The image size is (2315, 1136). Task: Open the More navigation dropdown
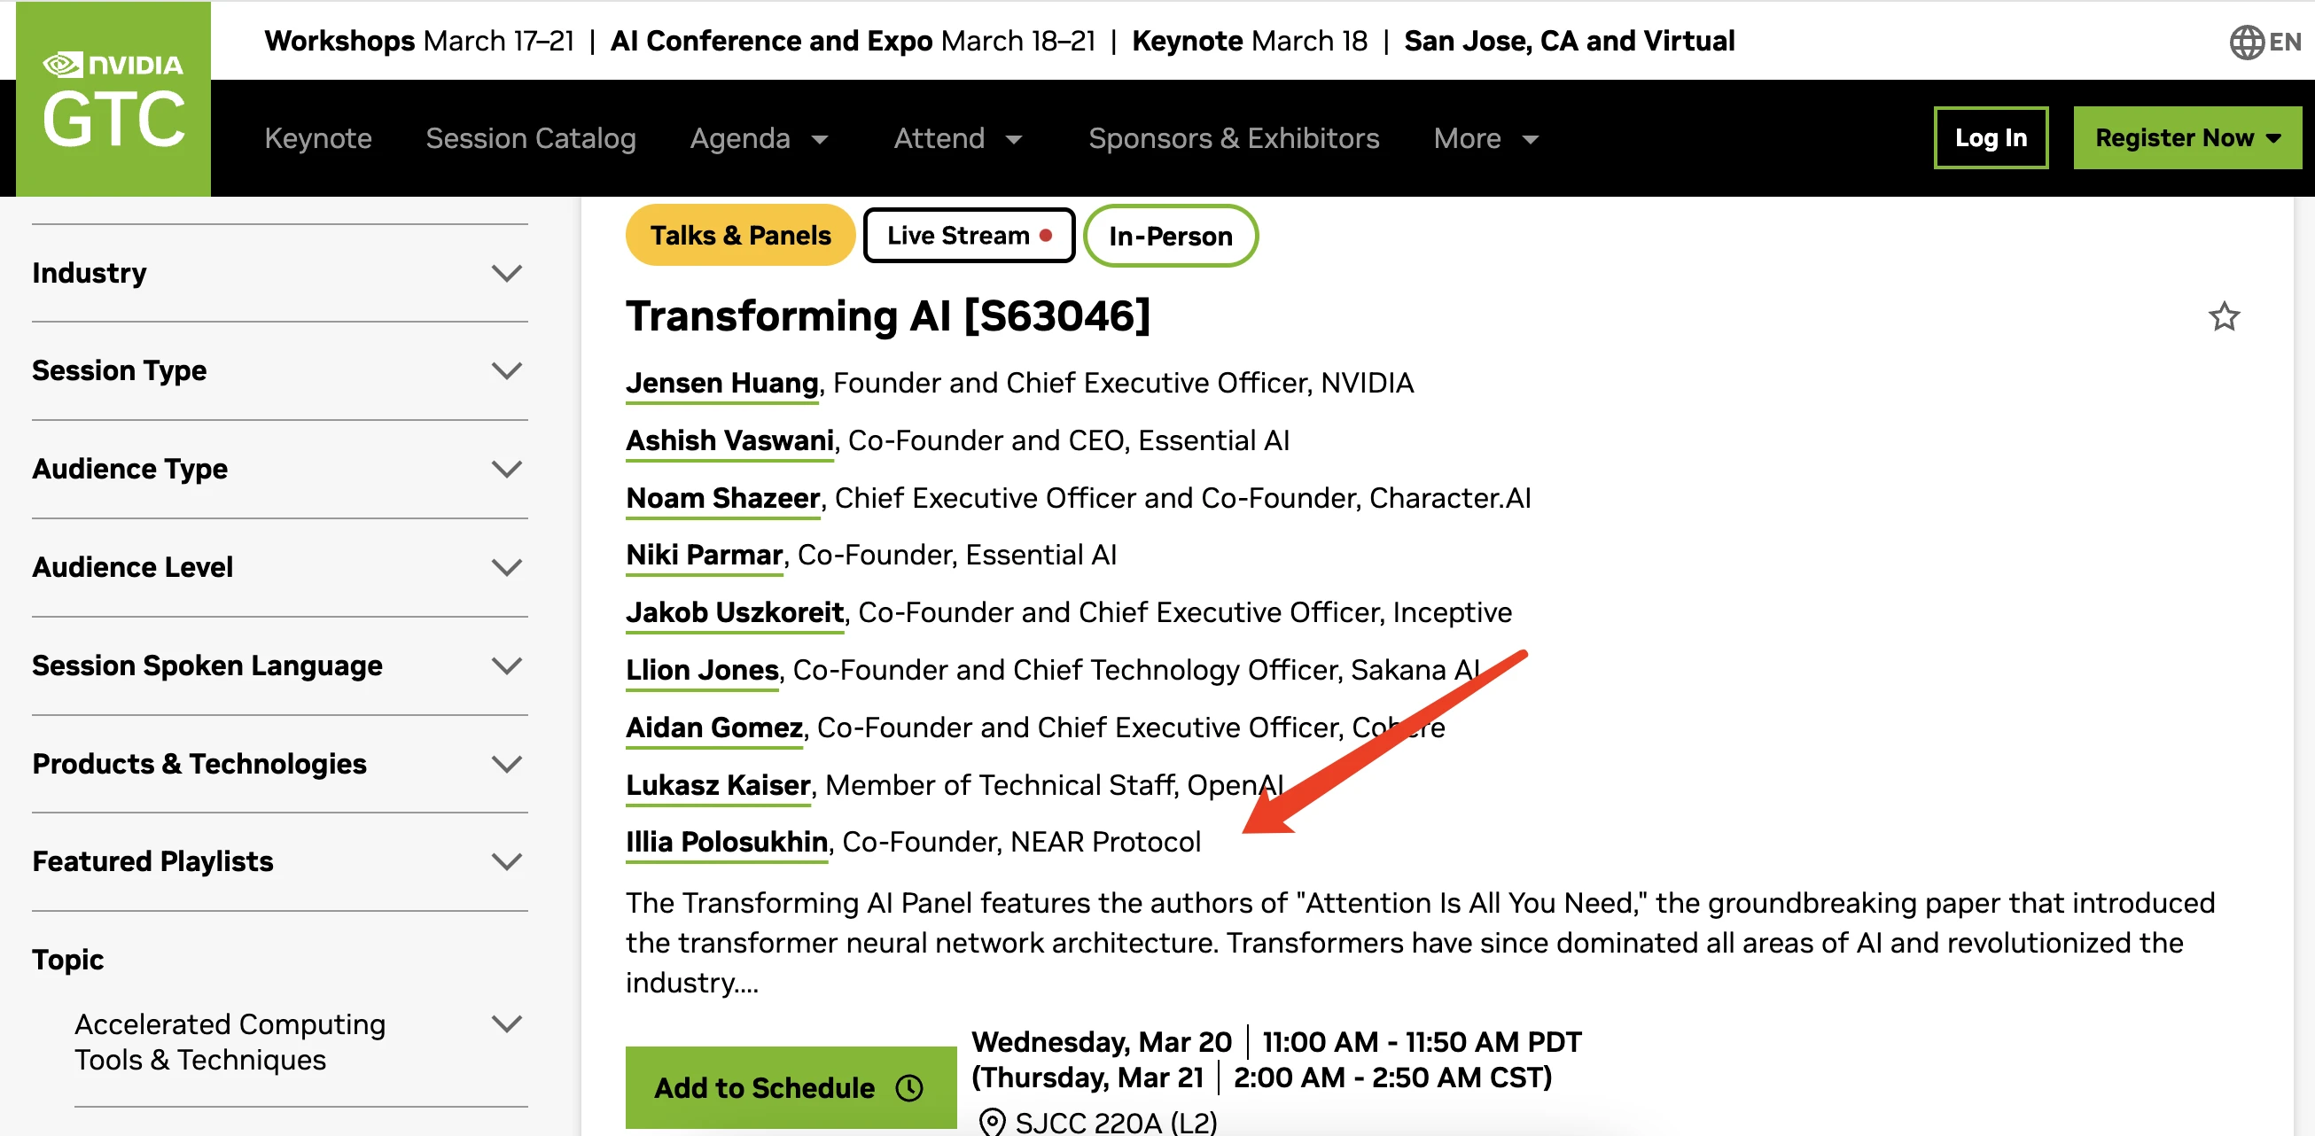coord(1485,138)
